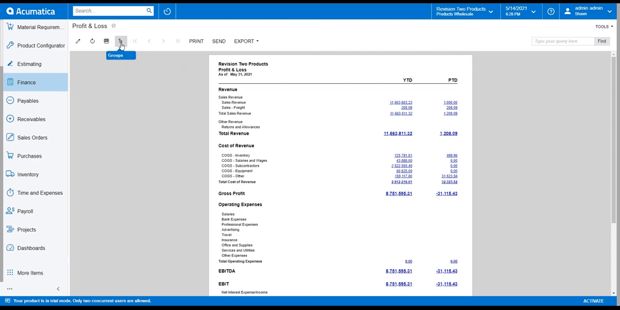Open the TOOLS dropdown
This screenshot has width=620, height=310.
[604, 26]
